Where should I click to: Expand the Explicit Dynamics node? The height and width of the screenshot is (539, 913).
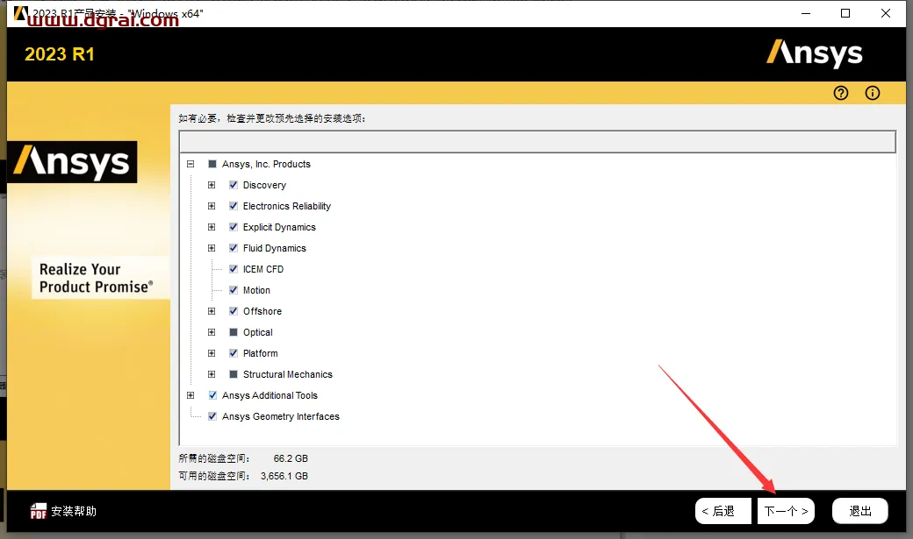(212, 227)
